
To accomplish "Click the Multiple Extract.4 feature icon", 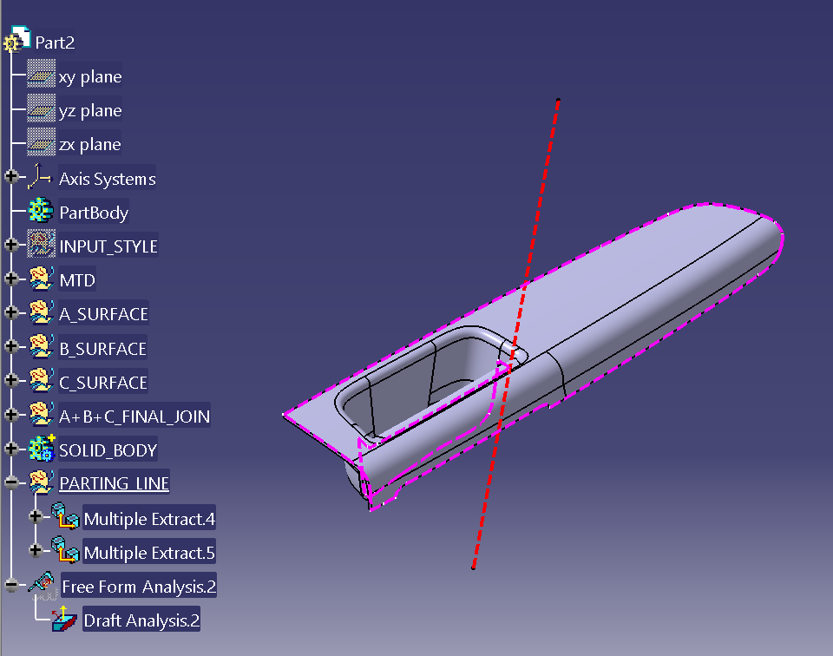I will coord(65,517).
